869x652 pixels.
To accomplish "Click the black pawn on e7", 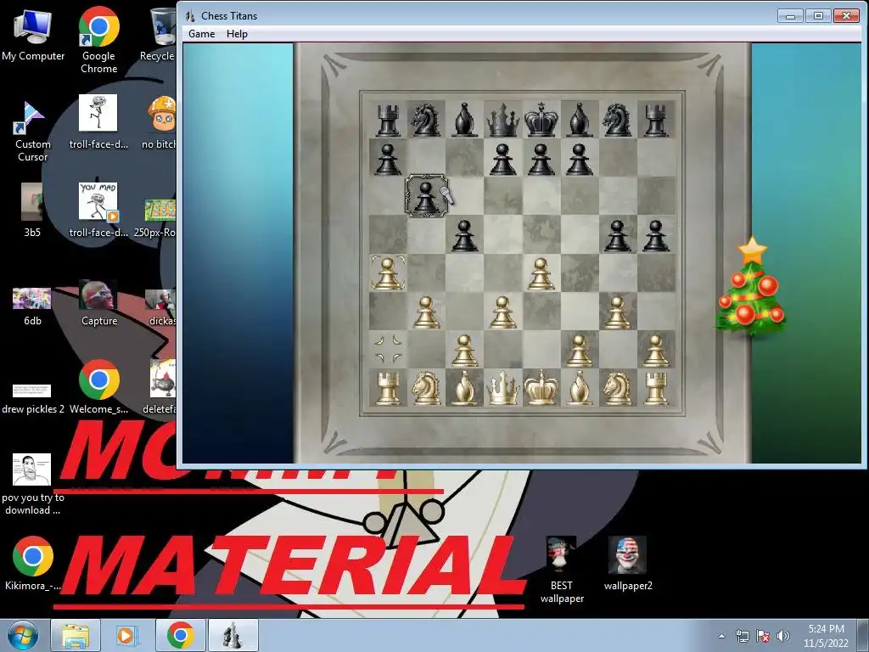I will coord(541,159).
